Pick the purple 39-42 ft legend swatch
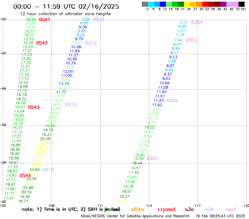Image resolution: width=249 pixels, height=219 pixels. 223,4
